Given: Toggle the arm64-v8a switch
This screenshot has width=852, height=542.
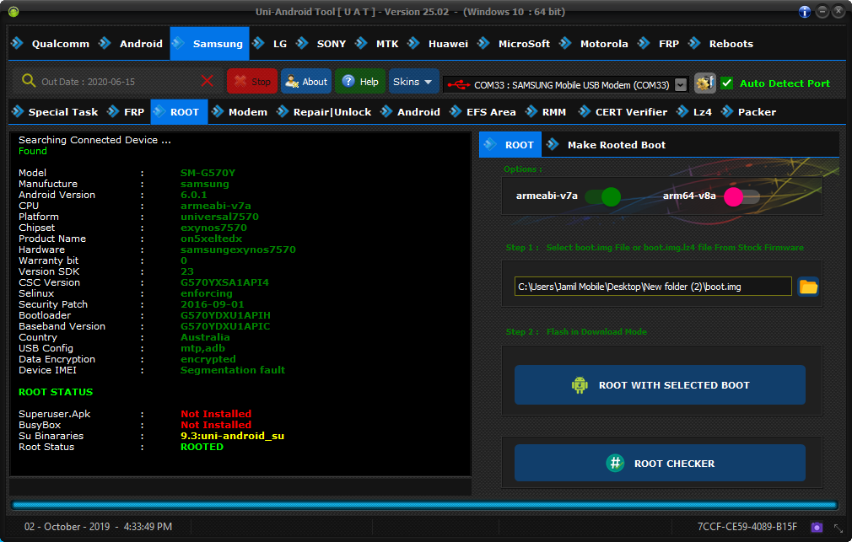Looking at the screenshot, I should [x=741, y=196].
